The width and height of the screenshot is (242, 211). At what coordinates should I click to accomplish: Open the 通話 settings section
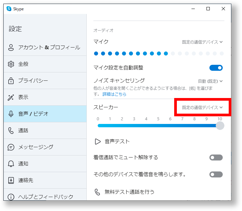click(x=45, y=131)
